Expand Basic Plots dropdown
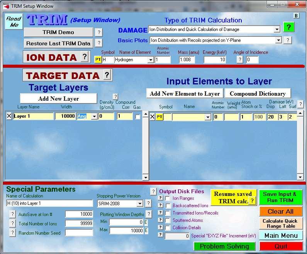The height and width of the screenshot is (254, 307). click(x=278, y=40)
